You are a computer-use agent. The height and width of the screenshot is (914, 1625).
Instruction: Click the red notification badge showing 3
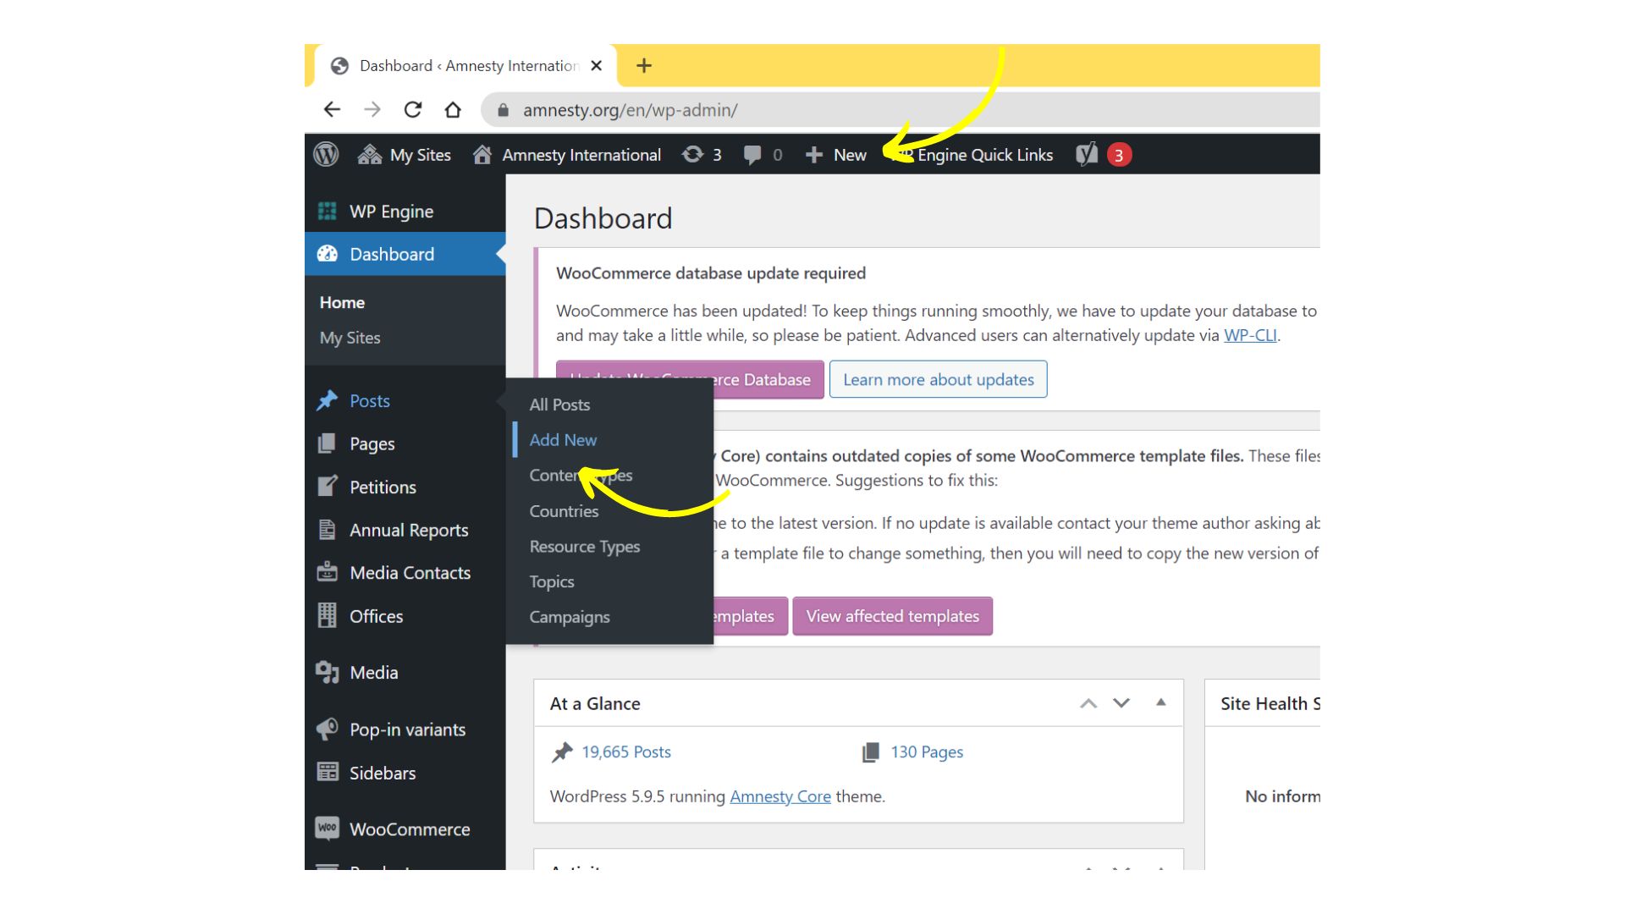tap(1119, 155)
